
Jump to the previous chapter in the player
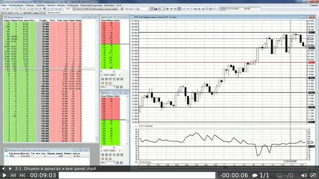click(13, 175)
